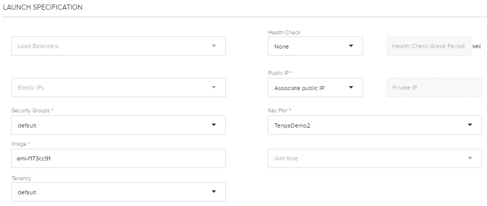Click the Public IP caret icon

click(x=351, y=88)
